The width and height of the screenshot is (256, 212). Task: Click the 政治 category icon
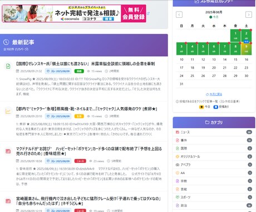177,205
